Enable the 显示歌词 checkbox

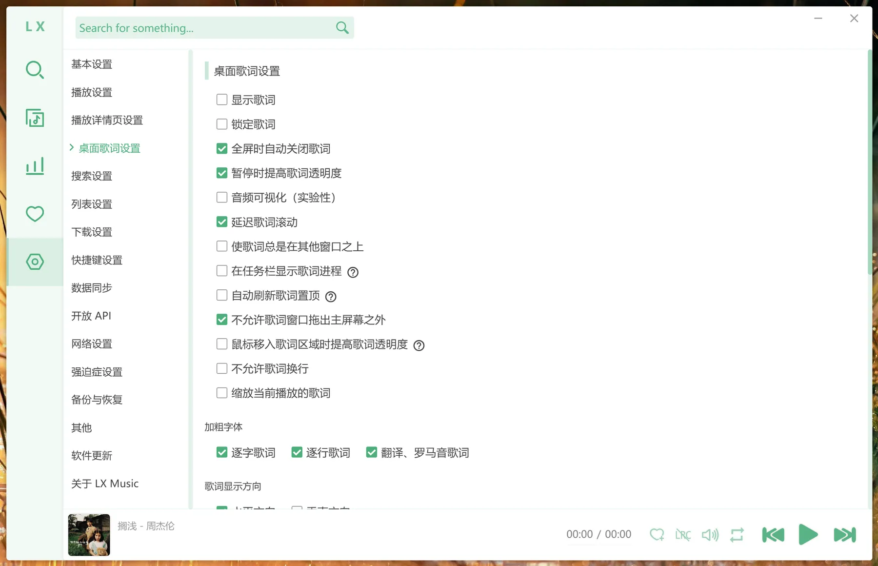tap(222, 100)
